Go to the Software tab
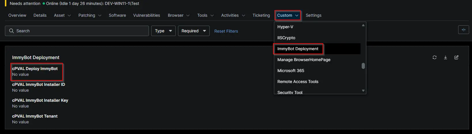Image resolution: width=472 pixels, height=134 pixels. click(117, 15)
